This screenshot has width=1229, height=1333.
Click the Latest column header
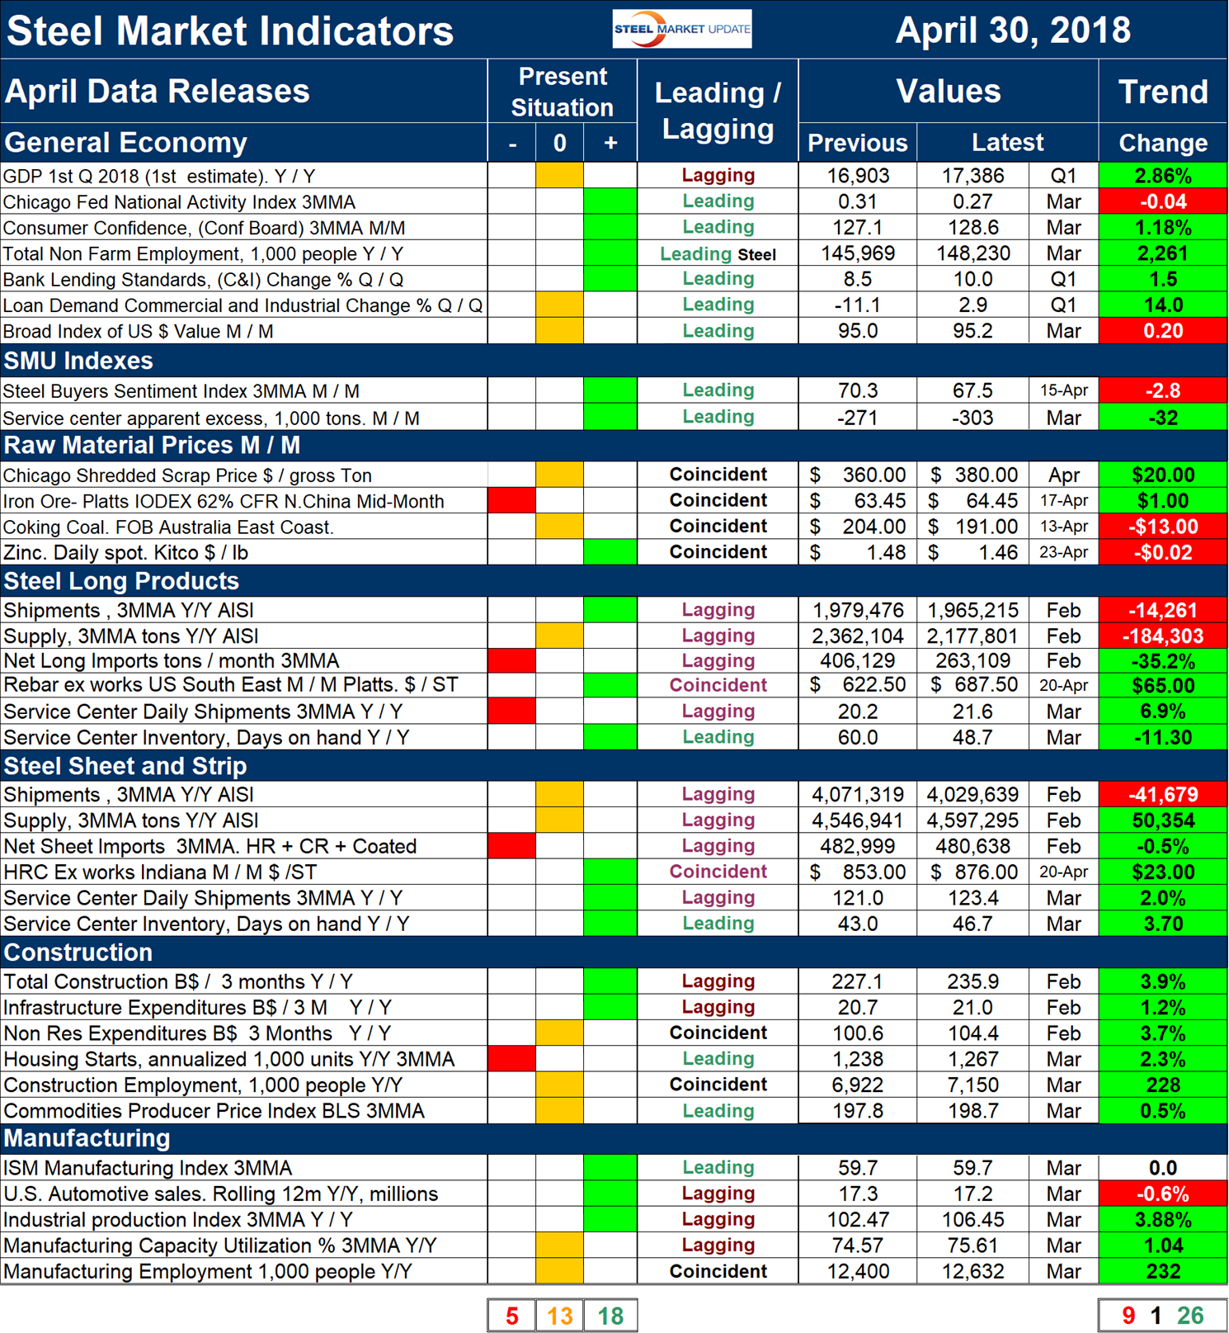point(1007,143)
